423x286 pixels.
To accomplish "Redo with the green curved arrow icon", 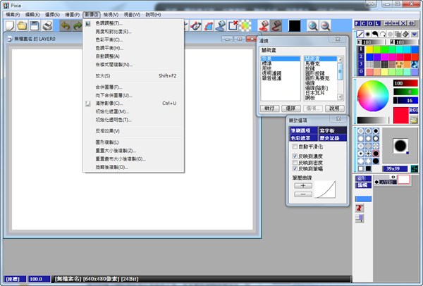I will pos(77,26).
